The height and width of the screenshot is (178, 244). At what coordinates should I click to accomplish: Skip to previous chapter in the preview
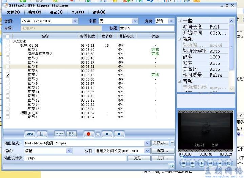(183, 163)
